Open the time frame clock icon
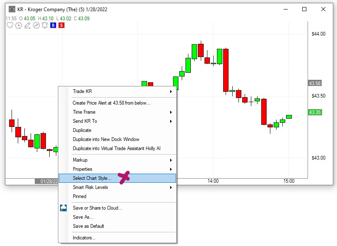This screenshot has height=246, width=337. pos(19,26)
